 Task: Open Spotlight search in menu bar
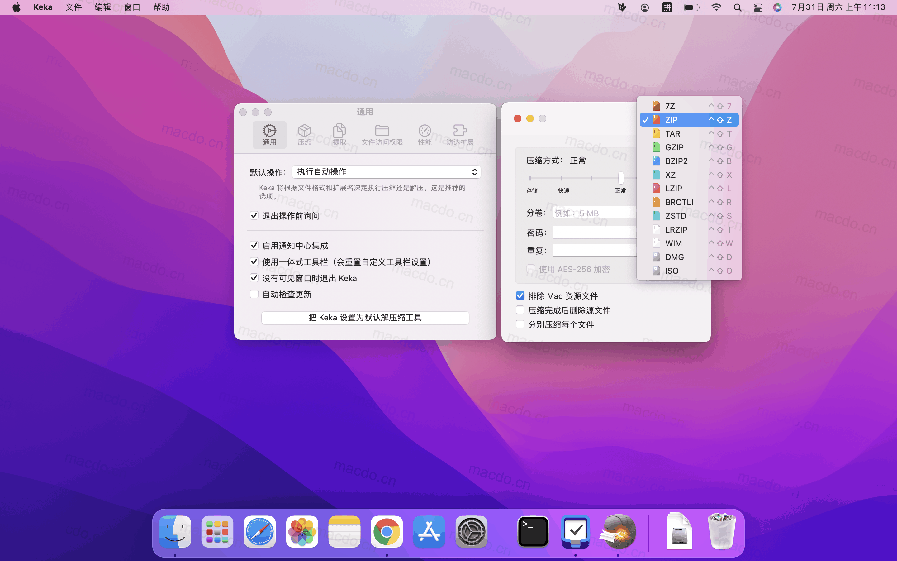[x=737, y=7]
